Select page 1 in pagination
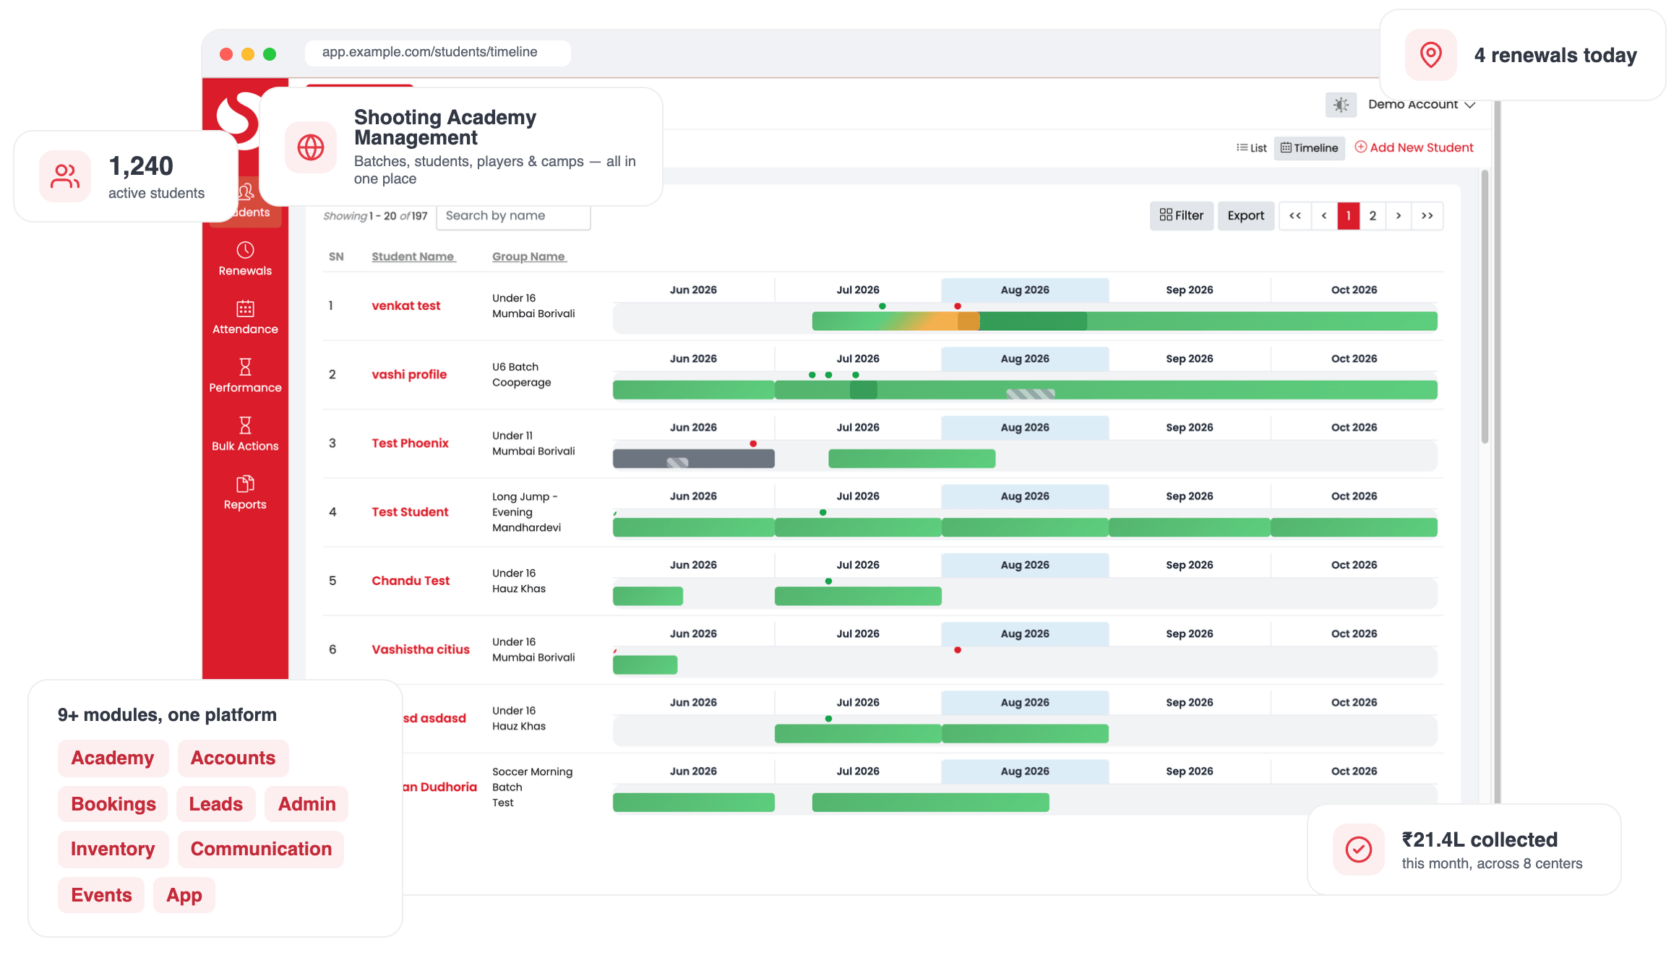1679x955 pixels. click(1348, 215)
